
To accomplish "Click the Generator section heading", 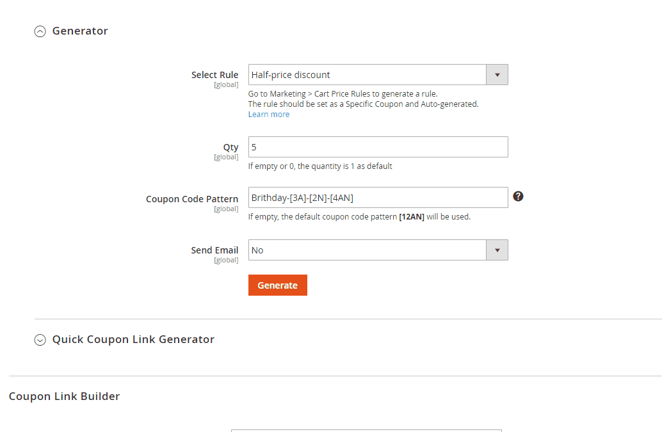I will point(80,31).
